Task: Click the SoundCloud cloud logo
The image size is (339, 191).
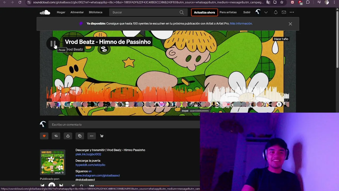Action: [x=45, y=12]
